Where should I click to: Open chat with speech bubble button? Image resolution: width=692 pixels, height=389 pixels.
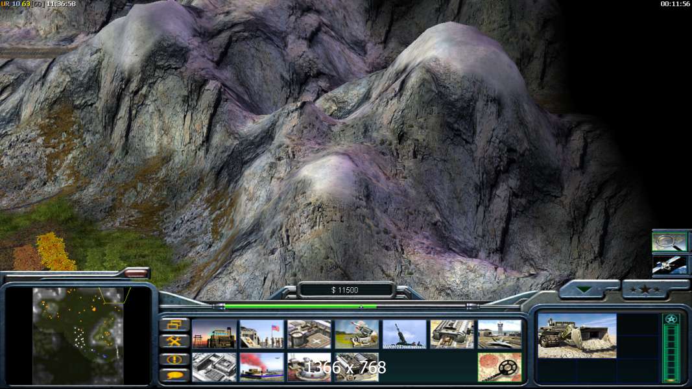point(174,375)
